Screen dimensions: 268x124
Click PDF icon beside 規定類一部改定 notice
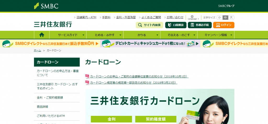click(x=87, y=82)
